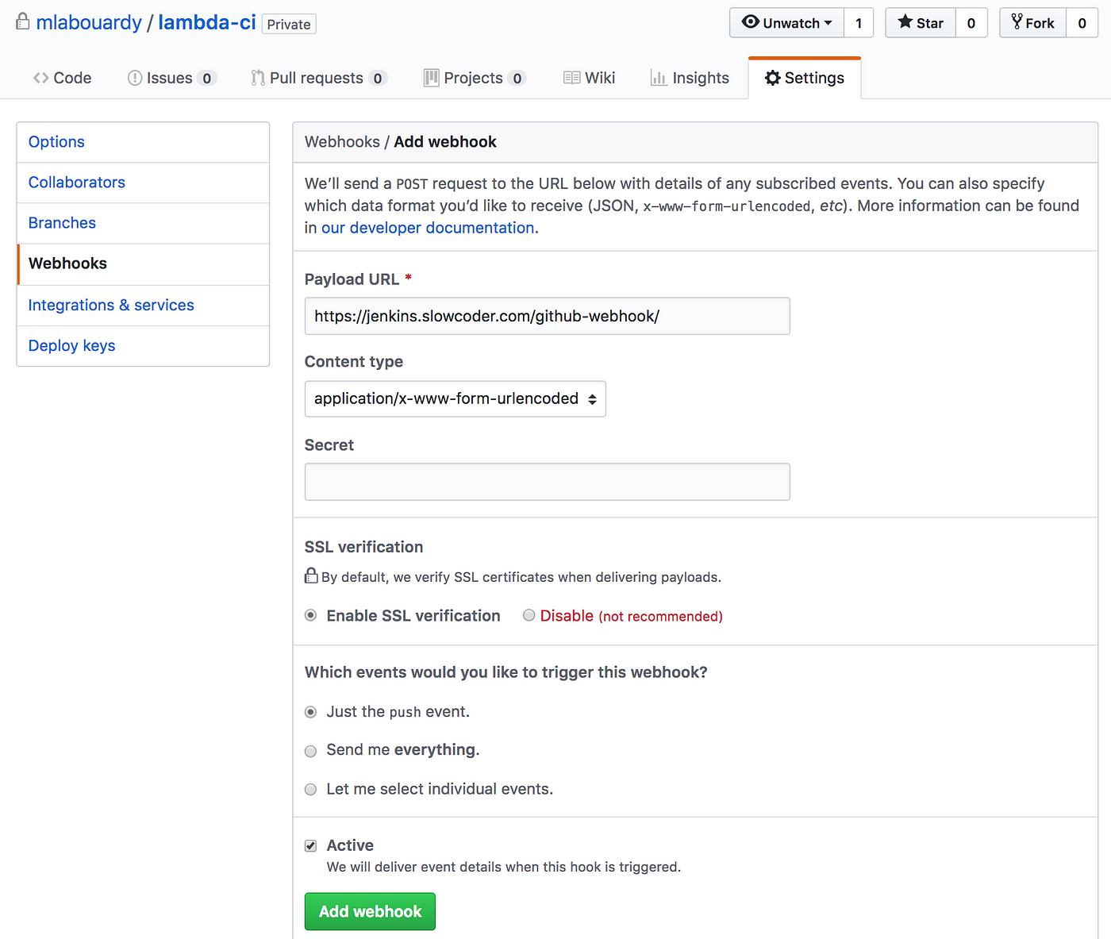
Task: Focus the Secret input field
Action: pos(548,482)
